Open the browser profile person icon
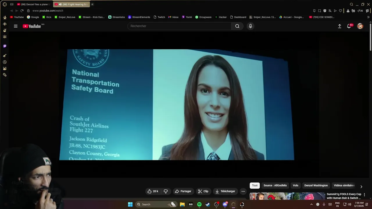The image size is (372, 209). (348, 11)
